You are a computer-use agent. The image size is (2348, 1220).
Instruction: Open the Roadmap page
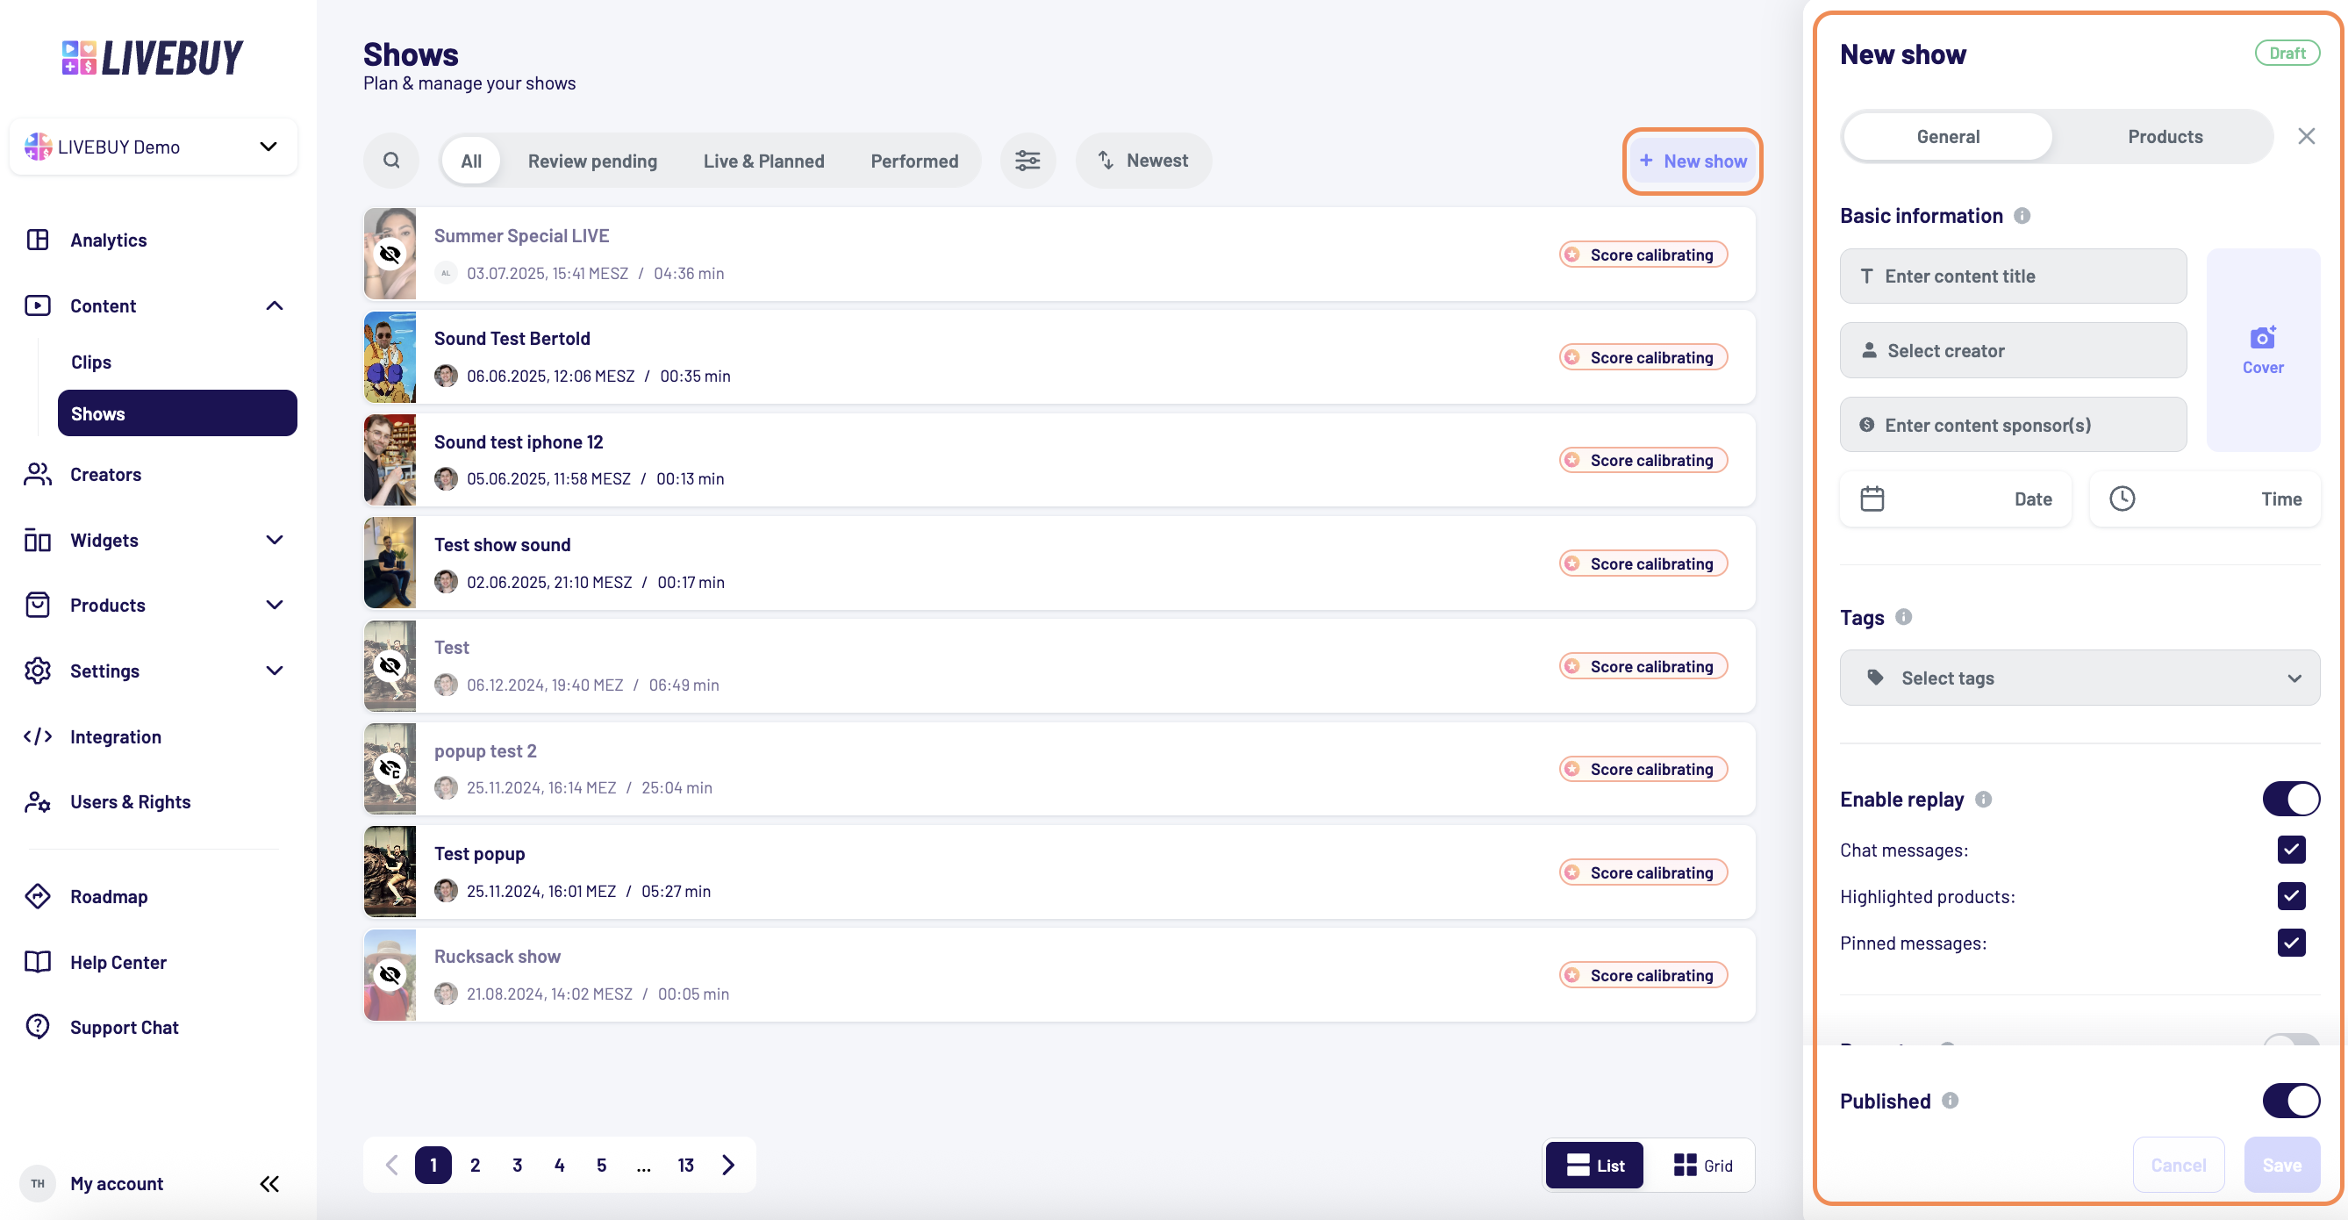pos(109,896)
